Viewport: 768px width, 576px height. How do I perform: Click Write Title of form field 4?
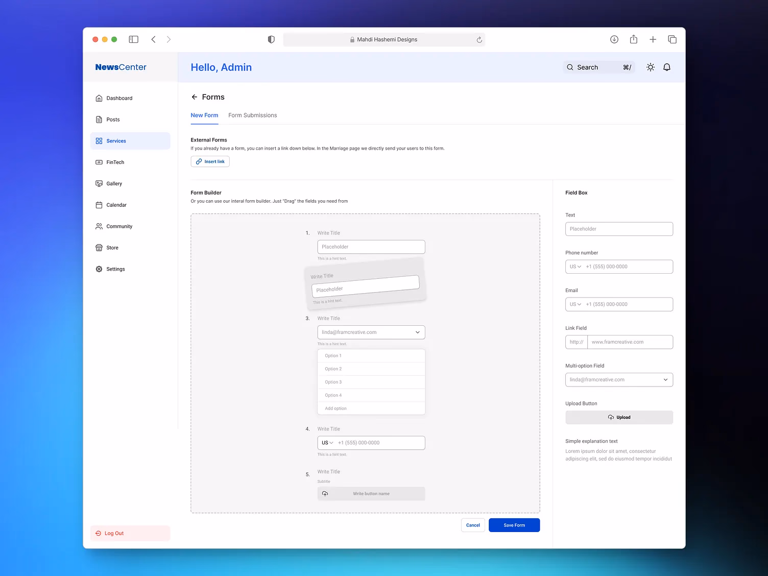pyautogui.click(x=328, y=429)
